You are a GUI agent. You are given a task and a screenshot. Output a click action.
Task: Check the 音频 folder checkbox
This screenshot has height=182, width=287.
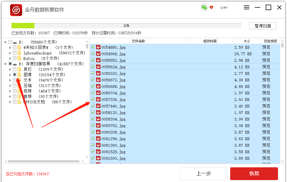tap(15, 96)
